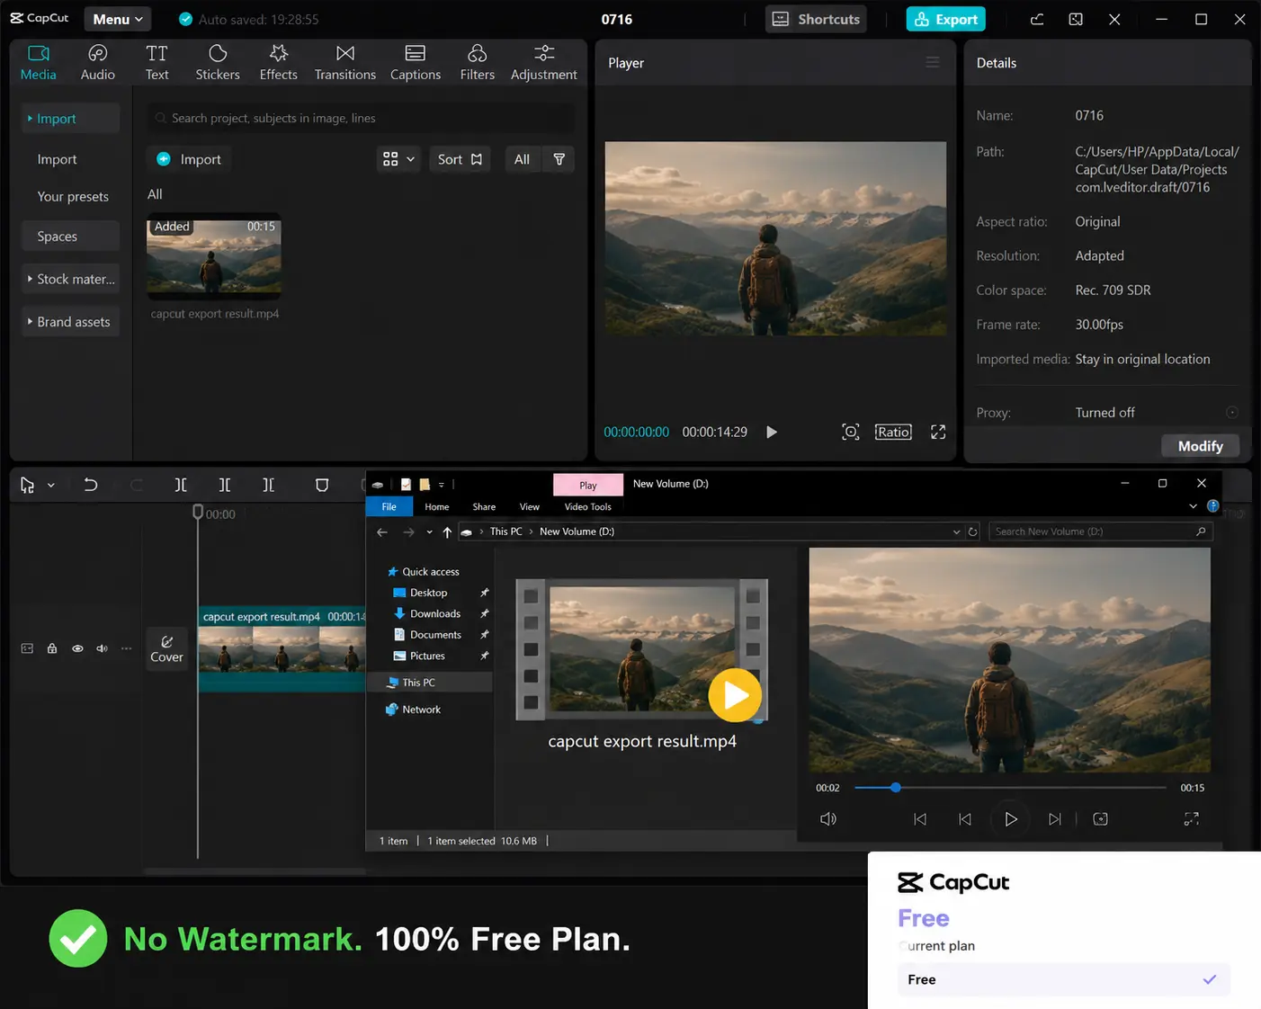
Task: Select capcut export result.mp4 media thumbnail
Action: coord(214,256)
